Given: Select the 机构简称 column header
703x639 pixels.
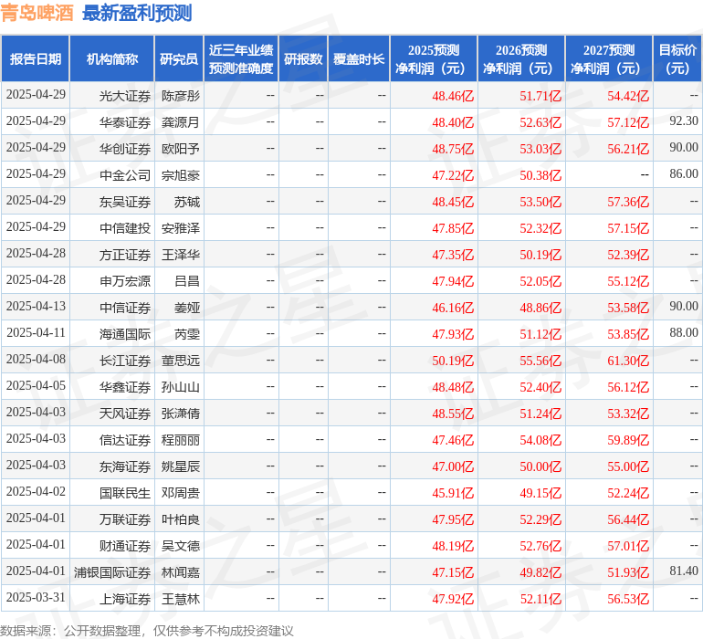Looking at the screenshot, I should tap(112, 59).
